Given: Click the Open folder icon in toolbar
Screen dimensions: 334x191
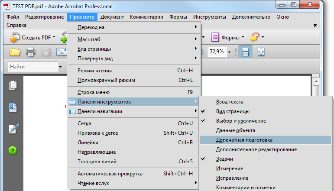Looking at the screenshot, I should (x=15, y=52).
